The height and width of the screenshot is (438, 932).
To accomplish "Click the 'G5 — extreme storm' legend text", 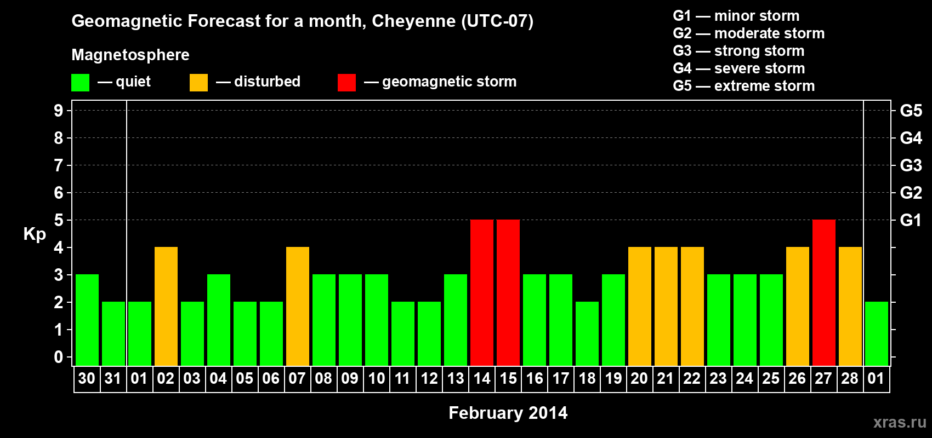I will tap(744, 86).
